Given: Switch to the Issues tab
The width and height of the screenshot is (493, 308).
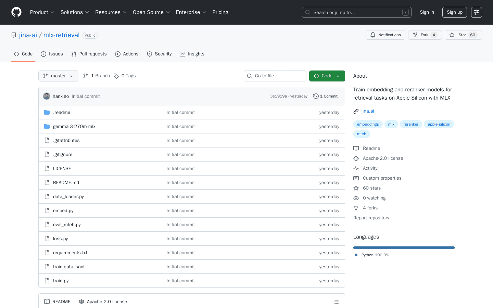Looking at the screenshot, I should [x=52, y=54].
